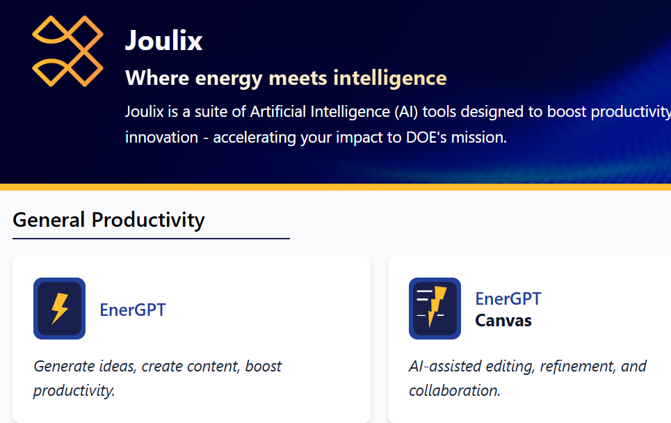The width and height of the screenshot is (671, 423).
Task: Open the EnerGPT Canvas lightning-and-lines icon
Action: (435, 308)
